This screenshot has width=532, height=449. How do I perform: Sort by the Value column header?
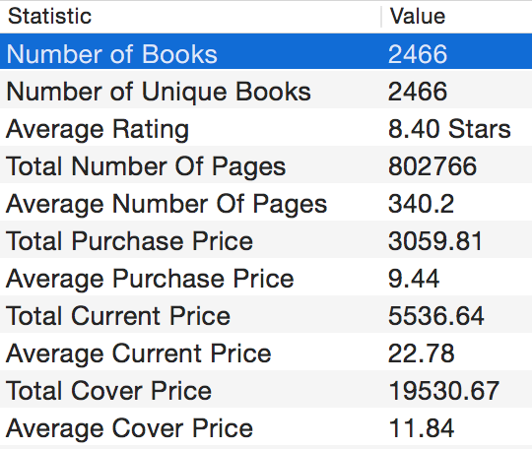tap(457, 17)
